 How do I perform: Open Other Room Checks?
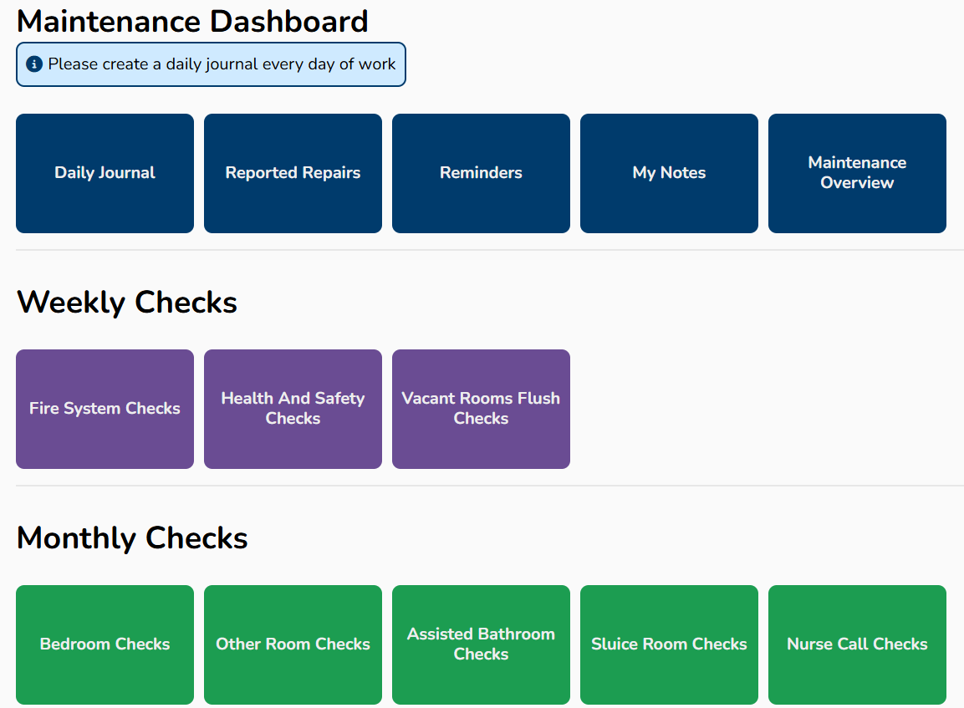pyautogui.click(x=293, y=644)
